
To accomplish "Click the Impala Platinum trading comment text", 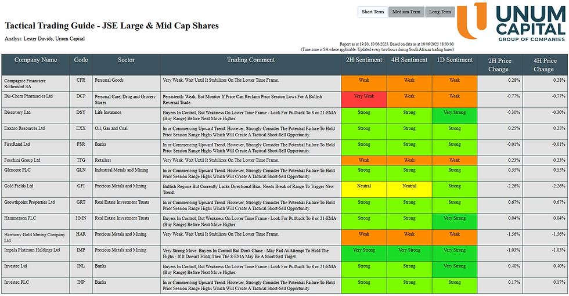I will pyautogui.click(x=246, y=254).
